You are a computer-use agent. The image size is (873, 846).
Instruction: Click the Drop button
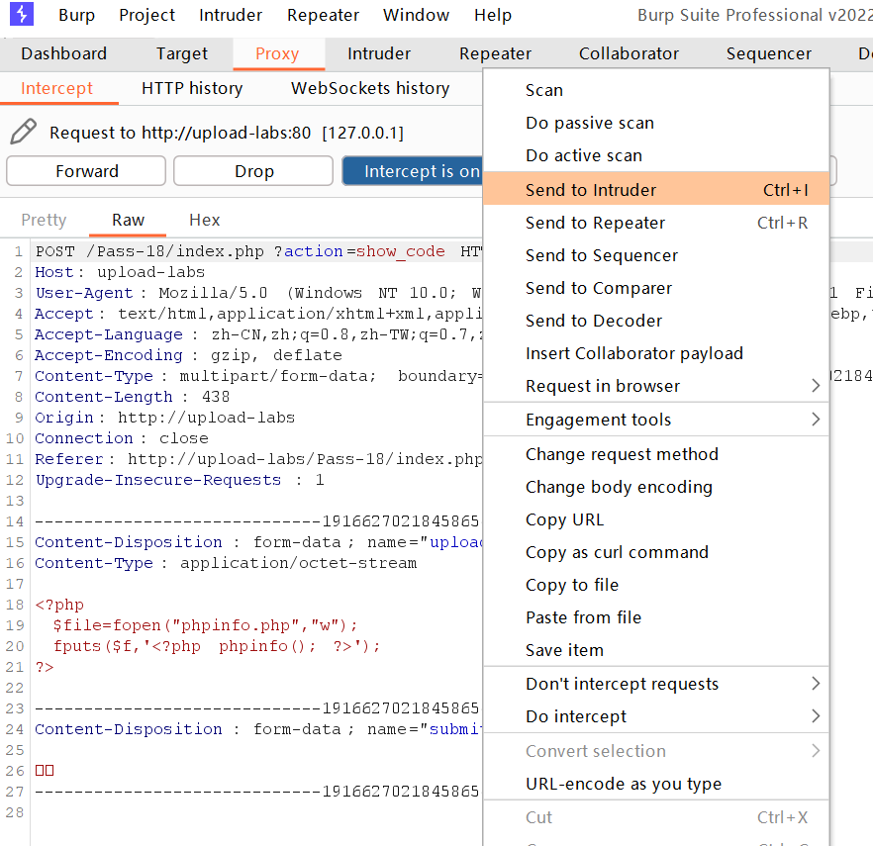point(253,171)
